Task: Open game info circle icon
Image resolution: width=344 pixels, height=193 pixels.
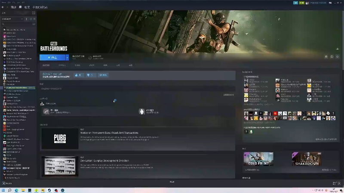Action: (x=332, y=57)
